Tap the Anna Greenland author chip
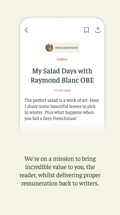 [x=62, y=48]
